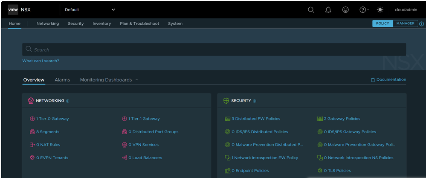Click the Tier-0 Gateway icon
This screenshot has width=426, height=178.
(x=32, y=119)
